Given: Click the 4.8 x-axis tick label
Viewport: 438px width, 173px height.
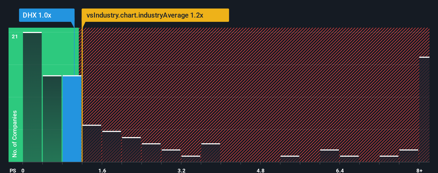Looking at the screenshot, I should [x=261, y=170].
